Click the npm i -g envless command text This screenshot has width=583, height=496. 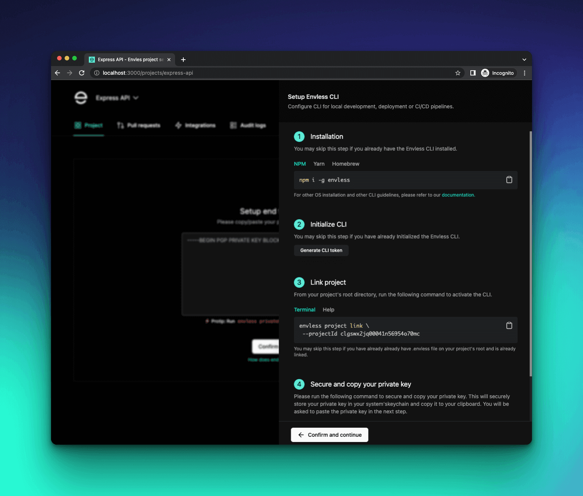pyautogui.click(x=324, y=180)
